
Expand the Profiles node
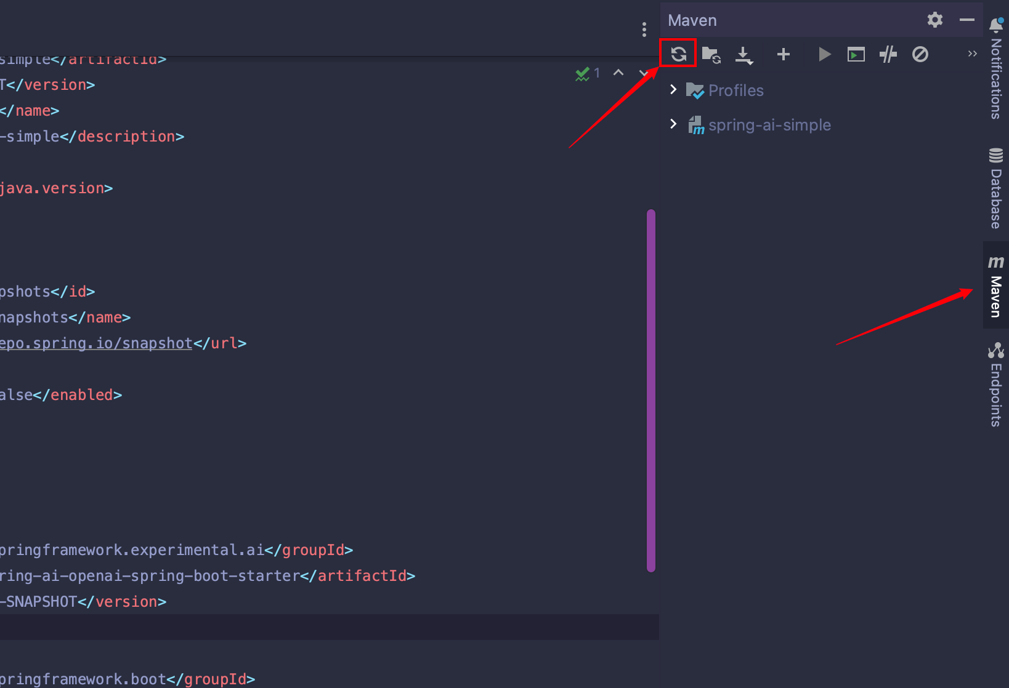coord(673,90)
